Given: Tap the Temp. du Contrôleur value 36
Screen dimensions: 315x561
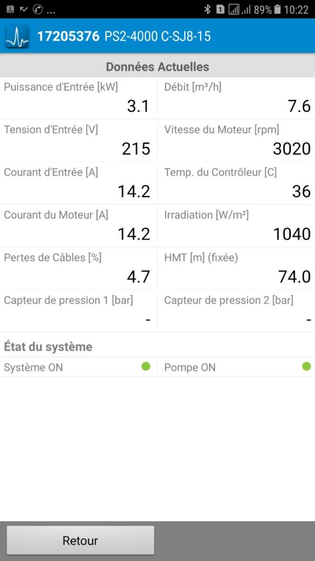Looking at the screenshot, I should [302, 191].
